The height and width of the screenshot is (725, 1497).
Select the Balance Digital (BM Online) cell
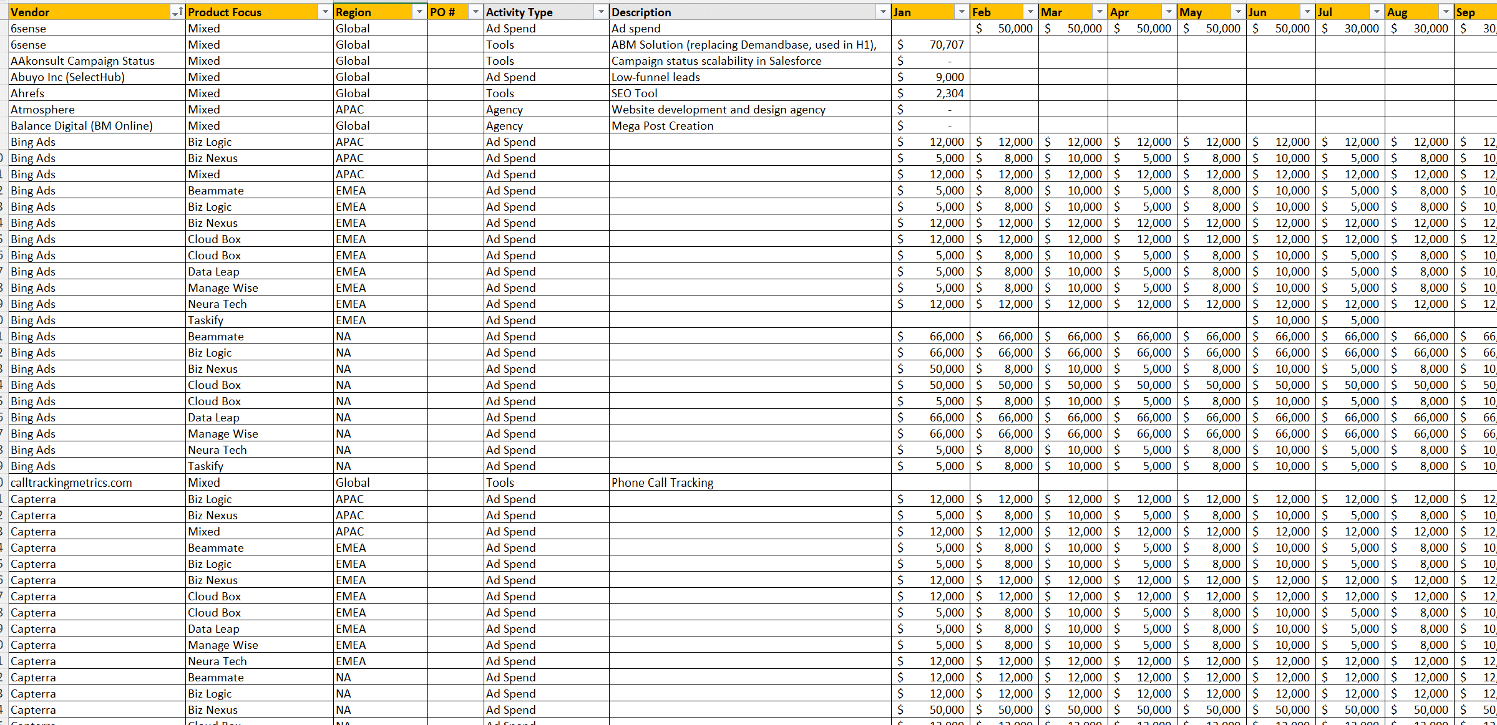coord(97,125)
